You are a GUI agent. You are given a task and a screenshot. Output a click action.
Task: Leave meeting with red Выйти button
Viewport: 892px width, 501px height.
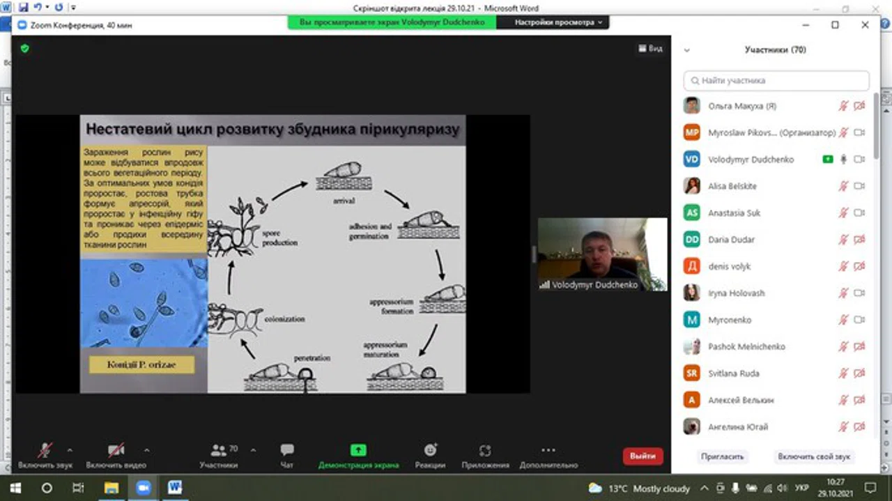[x=643, y=456]
